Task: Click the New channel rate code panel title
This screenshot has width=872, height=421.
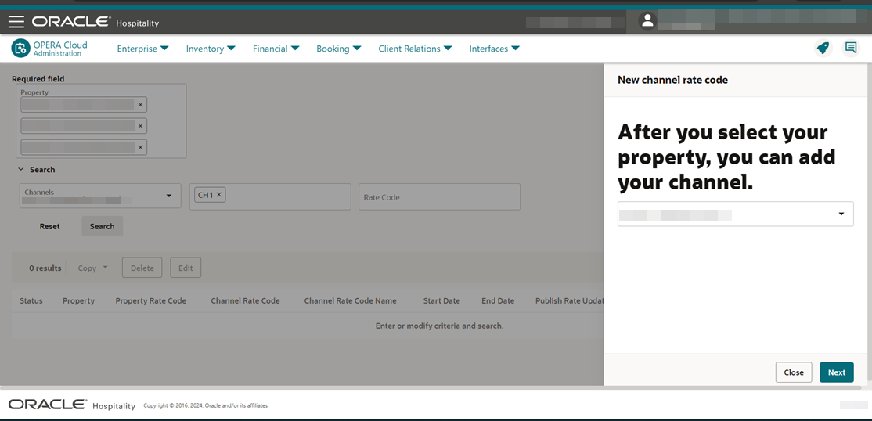Action: click(x=672, y=80)
